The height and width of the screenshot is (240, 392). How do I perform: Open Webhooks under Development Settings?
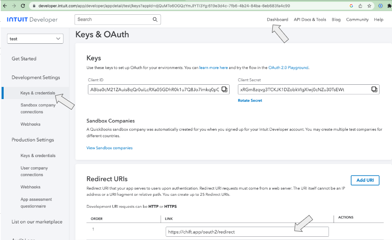coord(30,124)
